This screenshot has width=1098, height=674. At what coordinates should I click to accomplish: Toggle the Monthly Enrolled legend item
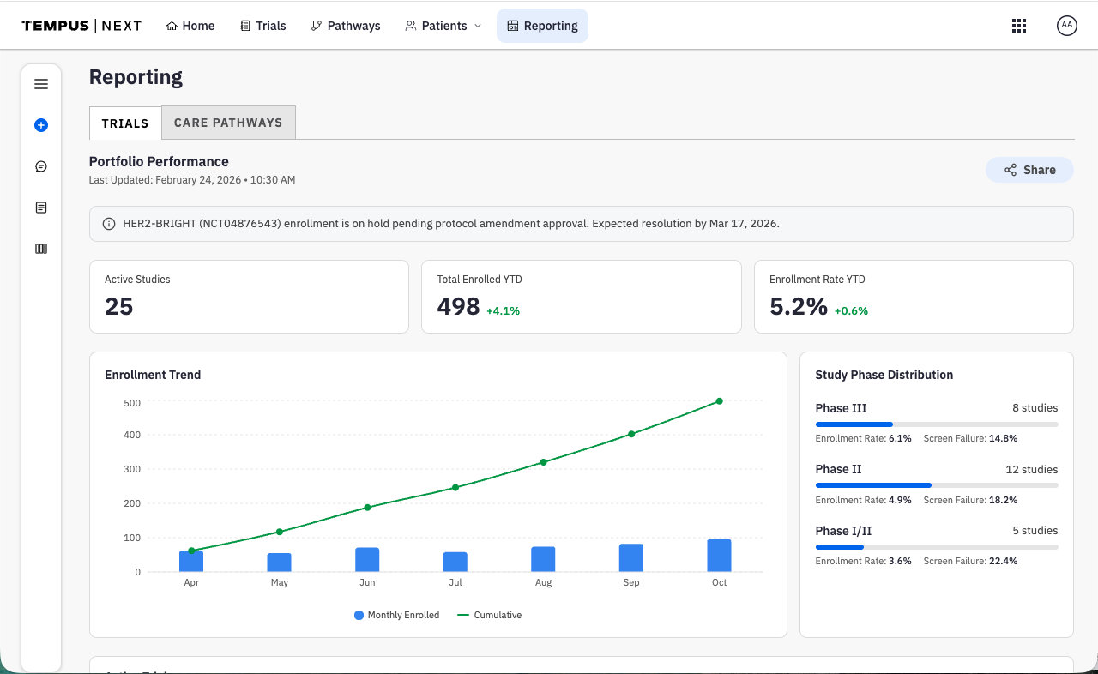[x=396, y=615]
